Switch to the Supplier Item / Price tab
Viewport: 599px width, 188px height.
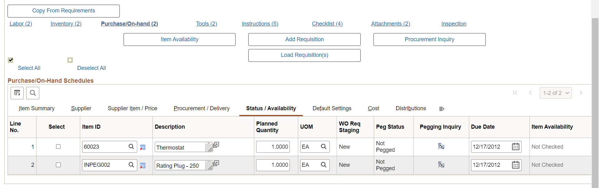click(x=132, y=108)
